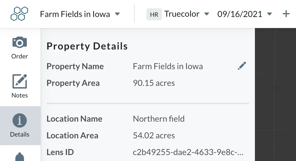Viewport: 296px width, 161px height.
Task: Open the Truecolor layer dropdown arrow
Action: [207, 14]
